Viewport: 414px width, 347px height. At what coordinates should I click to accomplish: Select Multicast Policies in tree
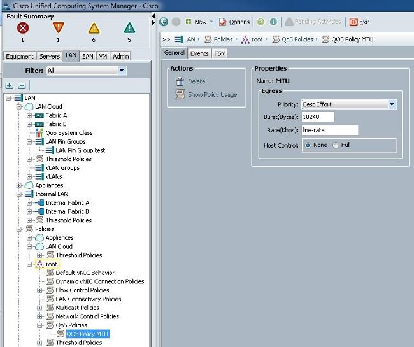[78, 308]
